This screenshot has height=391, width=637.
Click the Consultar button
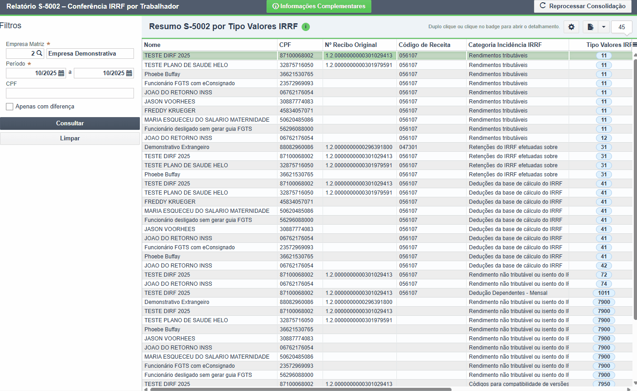[x=70, y=123]
